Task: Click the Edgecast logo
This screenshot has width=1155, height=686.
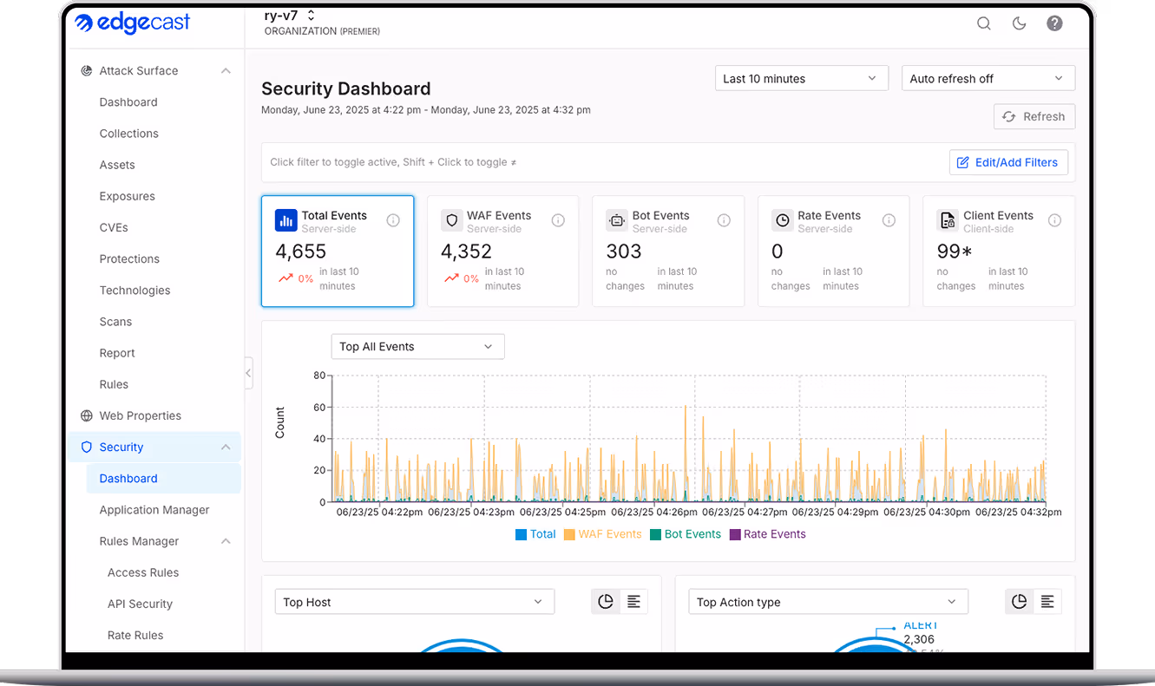Action: (133, 23)
